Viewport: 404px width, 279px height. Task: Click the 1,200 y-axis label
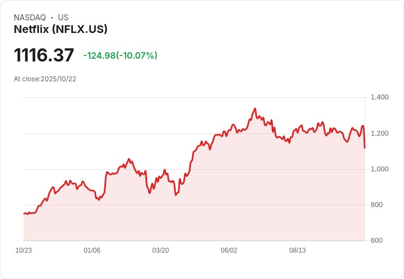[379, 133]
